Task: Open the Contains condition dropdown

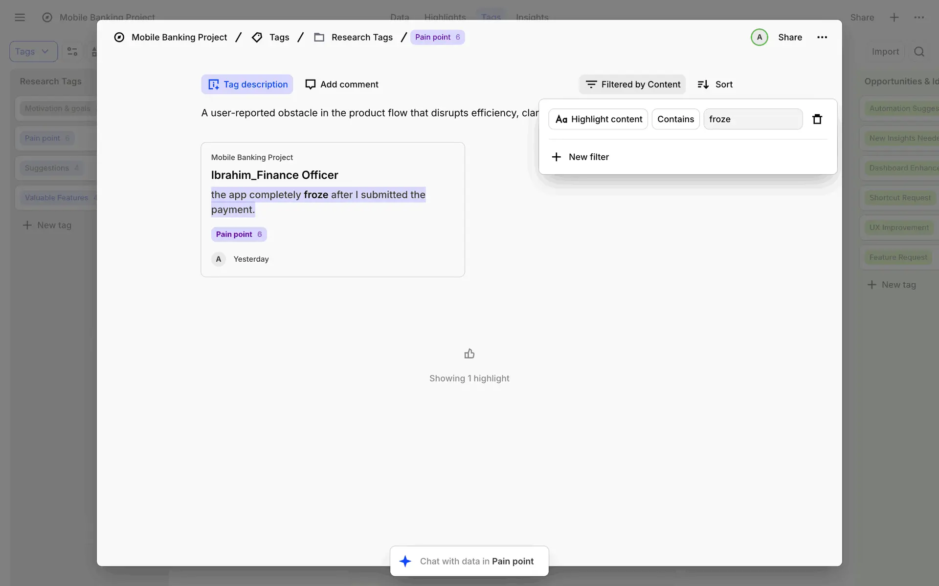Action: (675, 119)
